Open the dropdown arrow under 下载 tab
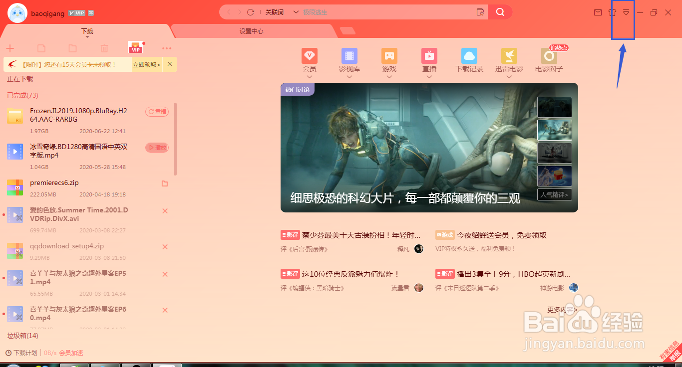This screenshot has height=367, width=682. 87,37
